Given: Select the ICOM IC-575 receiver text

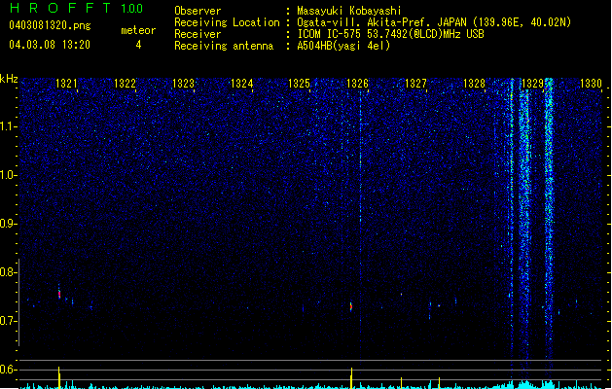Looking at the screenshot, I should [x=390, y=34].
